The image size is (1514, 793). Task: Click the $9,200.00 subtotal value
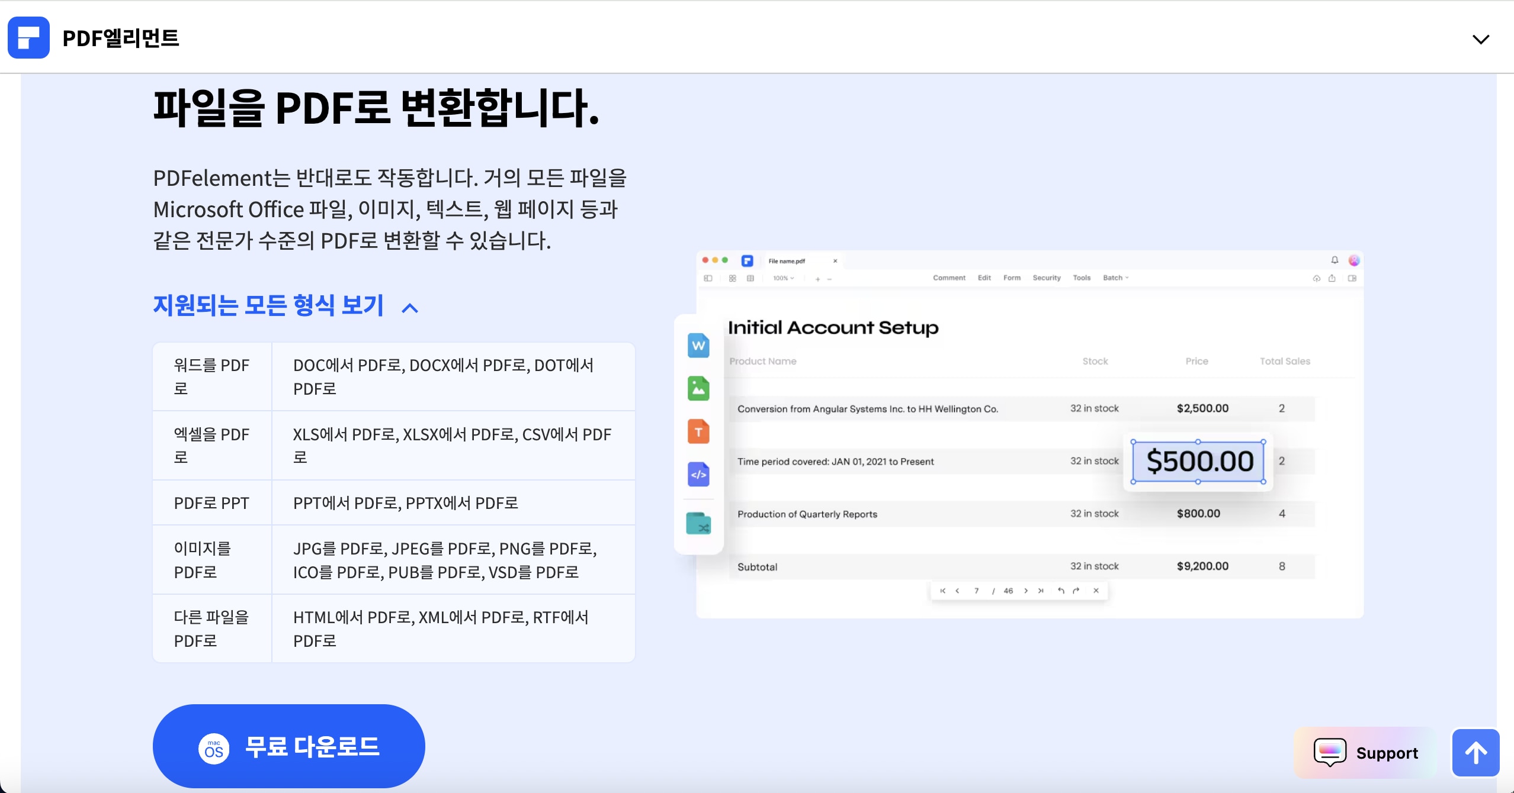pos(1202,566)
